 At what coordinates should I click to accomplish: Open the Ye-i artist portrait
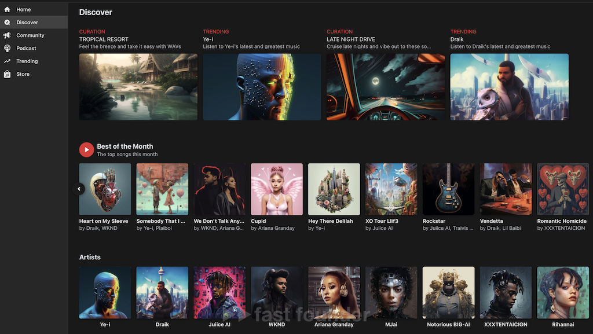105,293
